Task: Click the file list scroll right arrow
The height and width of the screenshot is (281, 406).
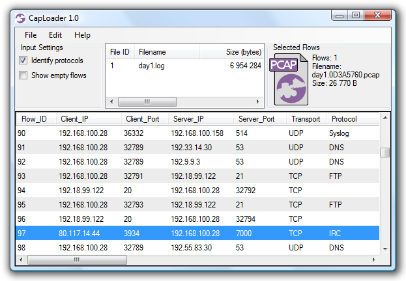Action: pyautogui.click(x=257, y=101)
